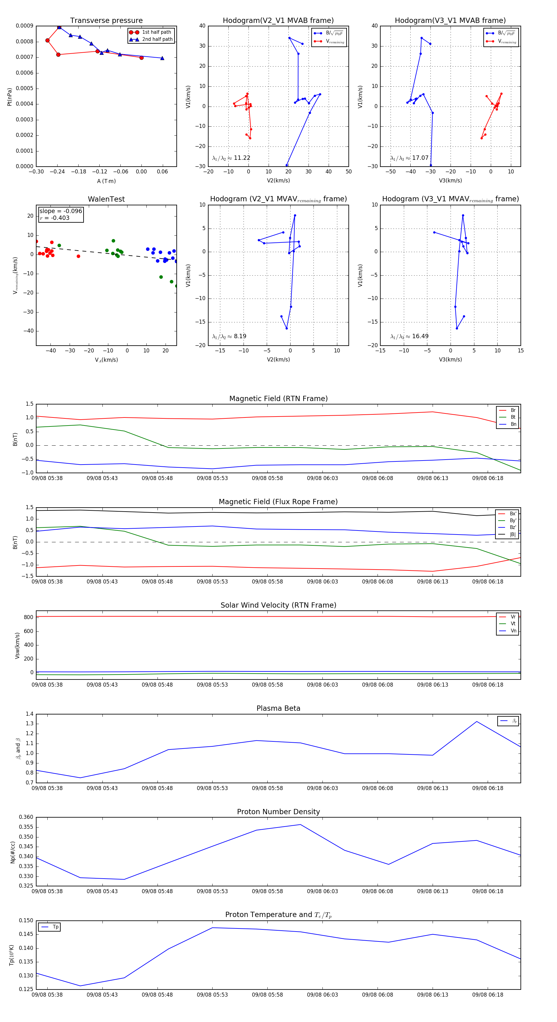Click '09/08 06:18' tick under Proton Temperature plot

[x=488, y=995]
